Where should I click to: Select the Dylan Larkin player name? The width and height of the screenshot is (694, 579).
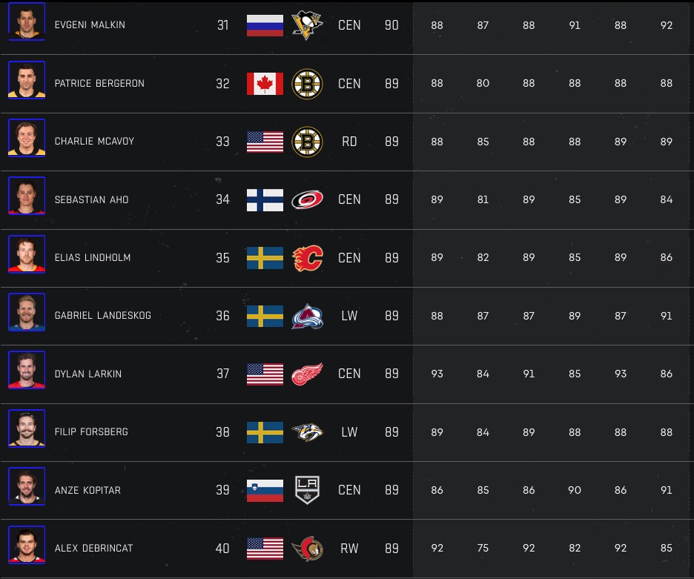pyautogui.click(x=87, y=374)
